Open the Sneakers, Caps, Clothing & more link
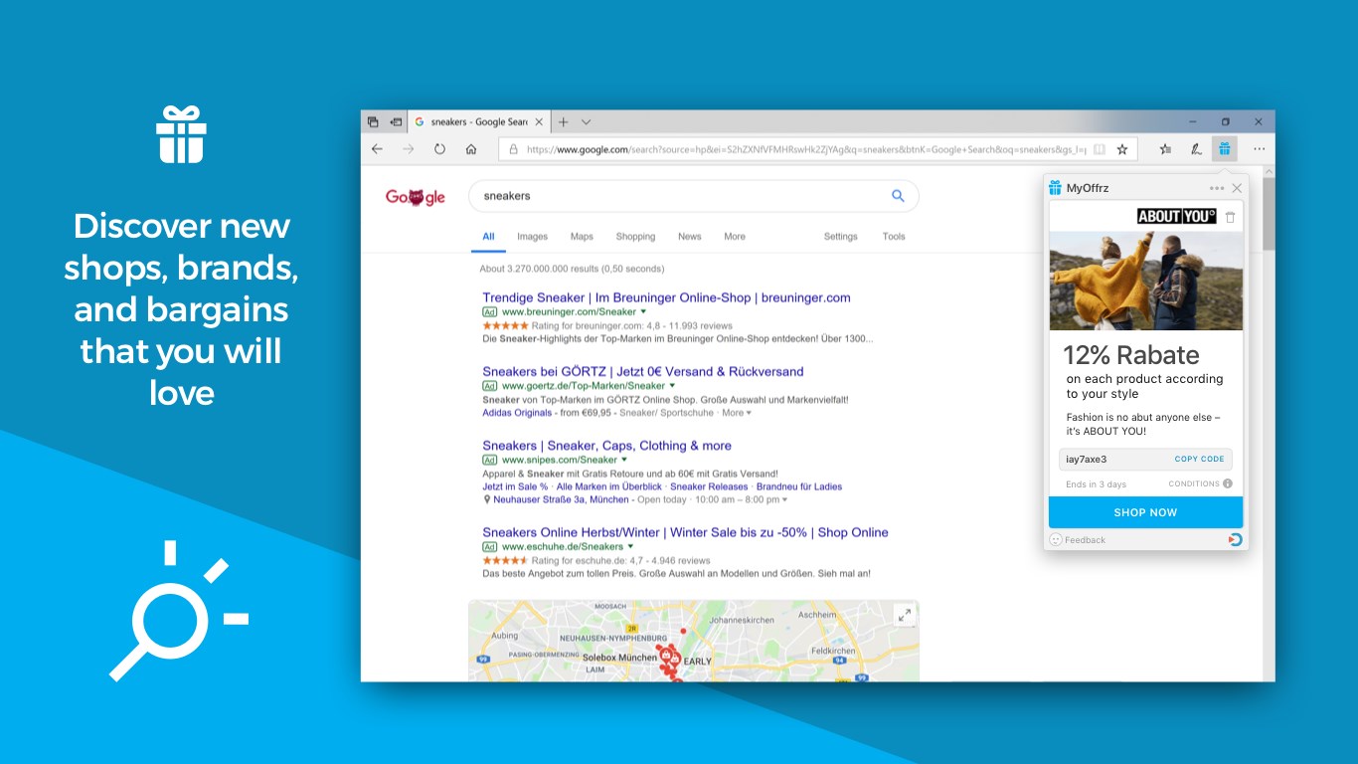Viewport: 1358px width, 764px height. point(606,446)
